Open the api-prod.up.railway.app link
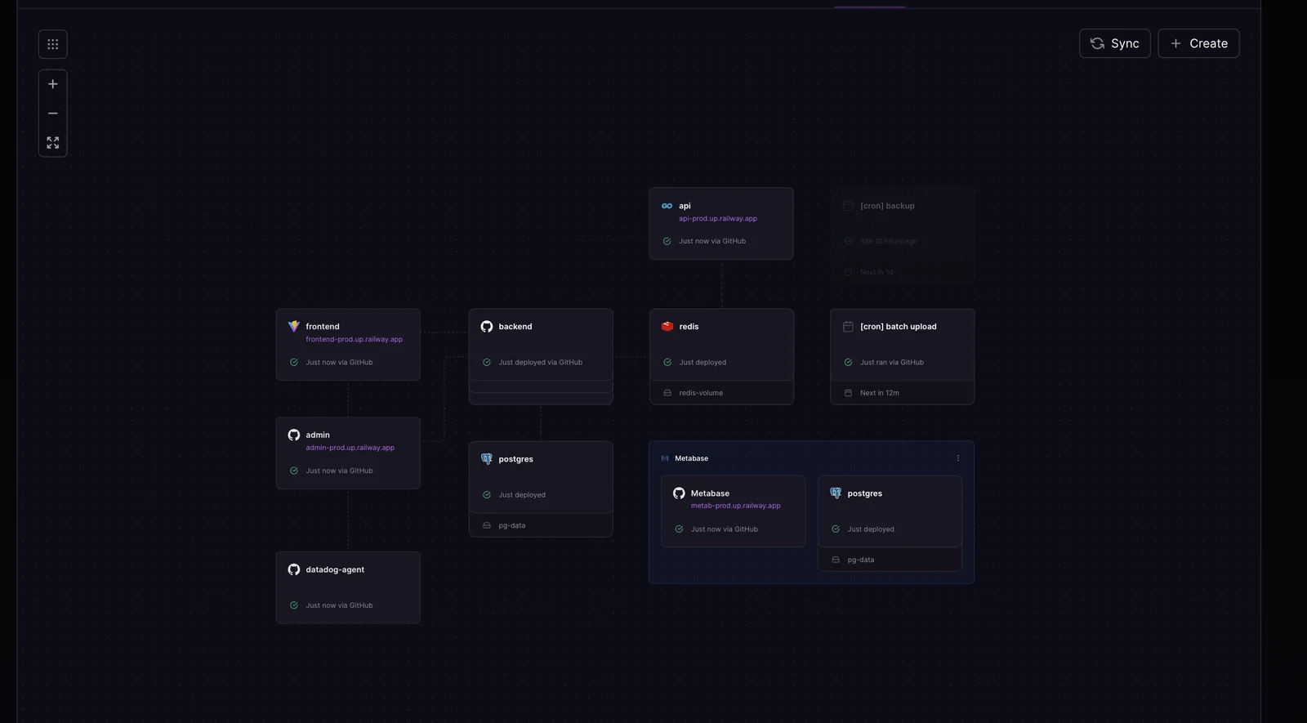Viewport: 1307px width, 723px height. tap(717, 219)
